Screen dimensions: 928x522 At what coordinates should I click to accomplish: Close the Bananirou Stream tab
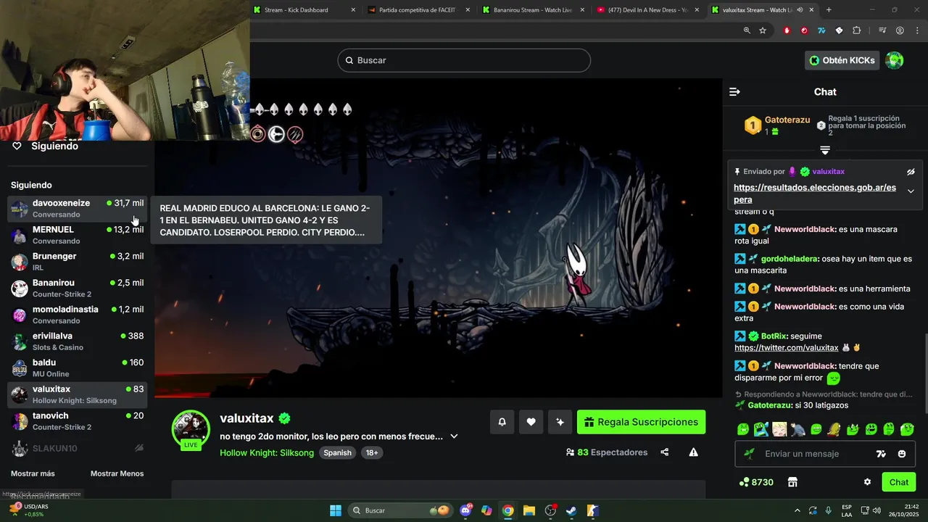point(582,10)
